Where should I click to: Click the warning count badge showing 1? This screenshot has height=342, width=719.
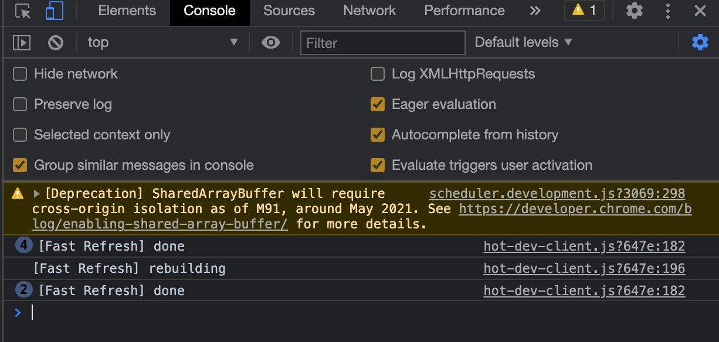tap(585, 11)
